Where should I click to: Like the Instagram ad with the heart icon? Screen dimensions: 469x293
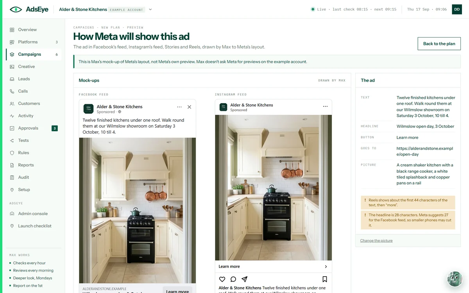point(222,279)
